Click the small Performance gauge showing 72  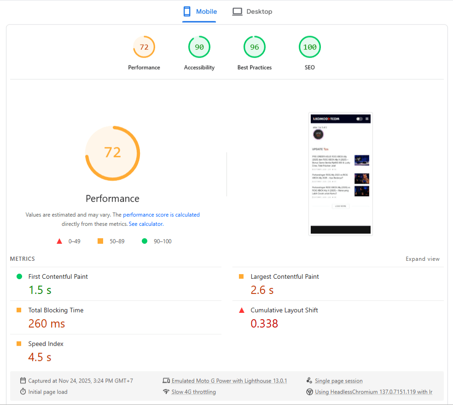[144, 47]
